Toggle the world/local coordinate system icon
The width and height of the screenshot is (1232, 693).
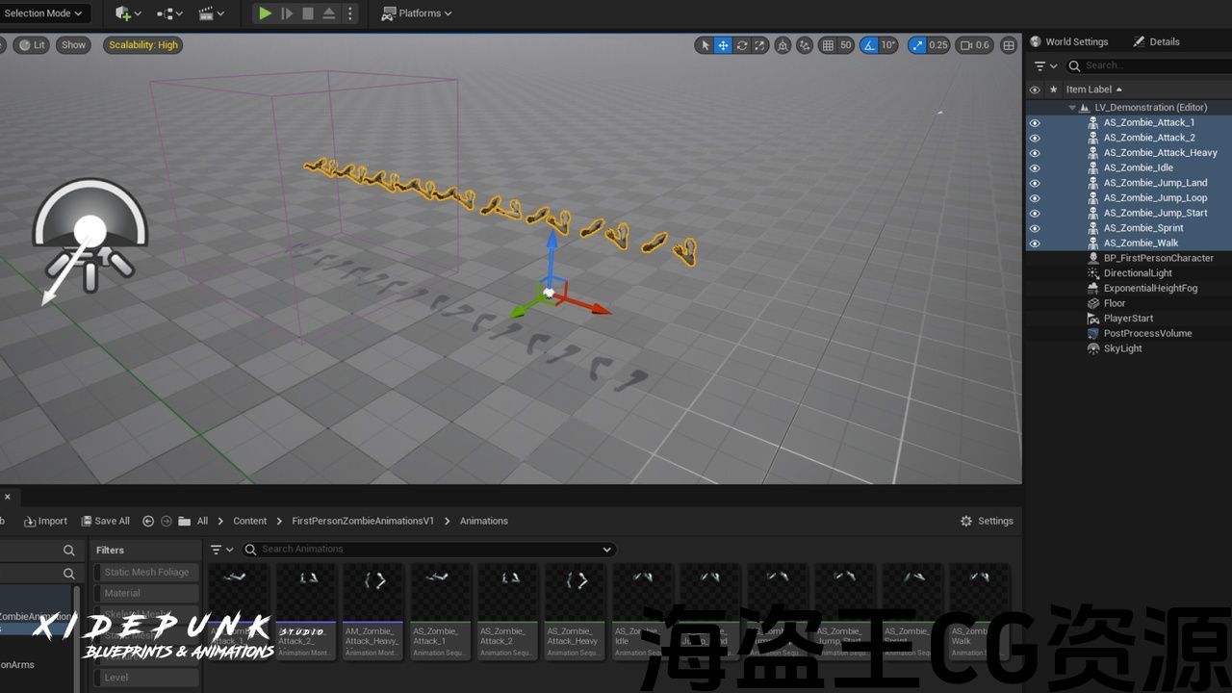click(783, 45)
